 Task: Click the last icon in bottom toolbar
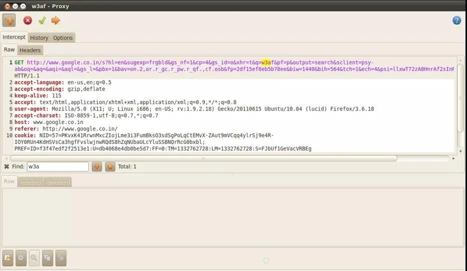(61, 258)
